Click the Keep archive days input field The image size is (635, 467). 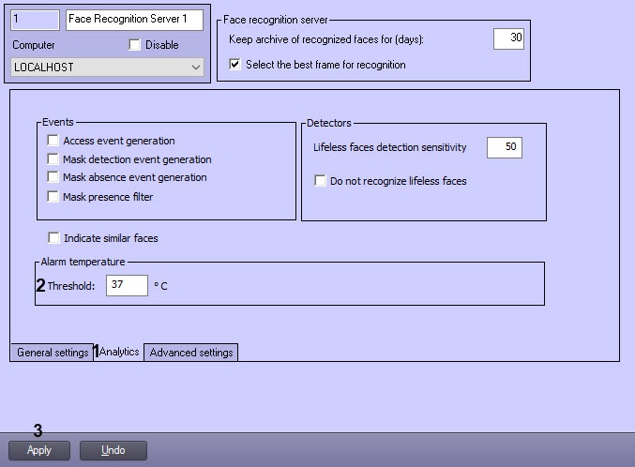507,38
